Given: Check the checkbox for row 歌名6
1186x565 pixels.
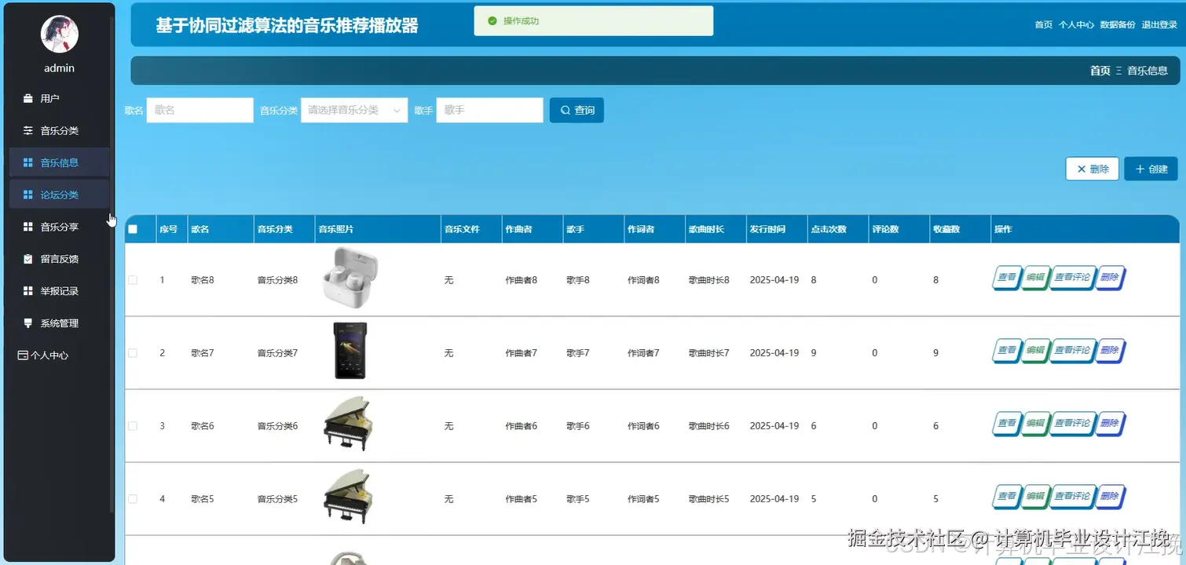Looking at the screenshot, I should pos(133,425).
